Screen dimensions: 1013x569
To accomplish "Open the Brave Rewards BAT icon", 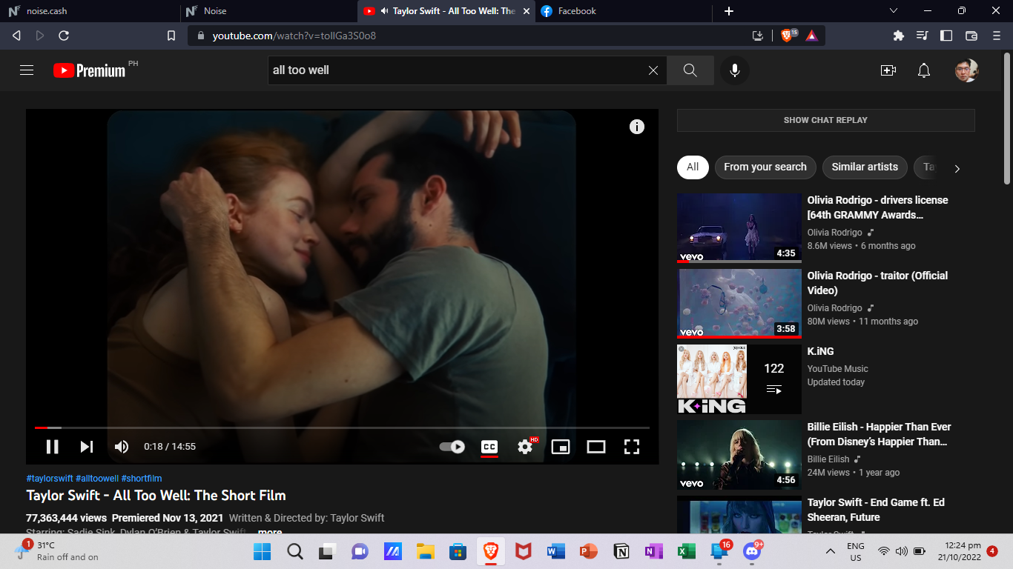I will pyautogui.click(x=812, y=36).
